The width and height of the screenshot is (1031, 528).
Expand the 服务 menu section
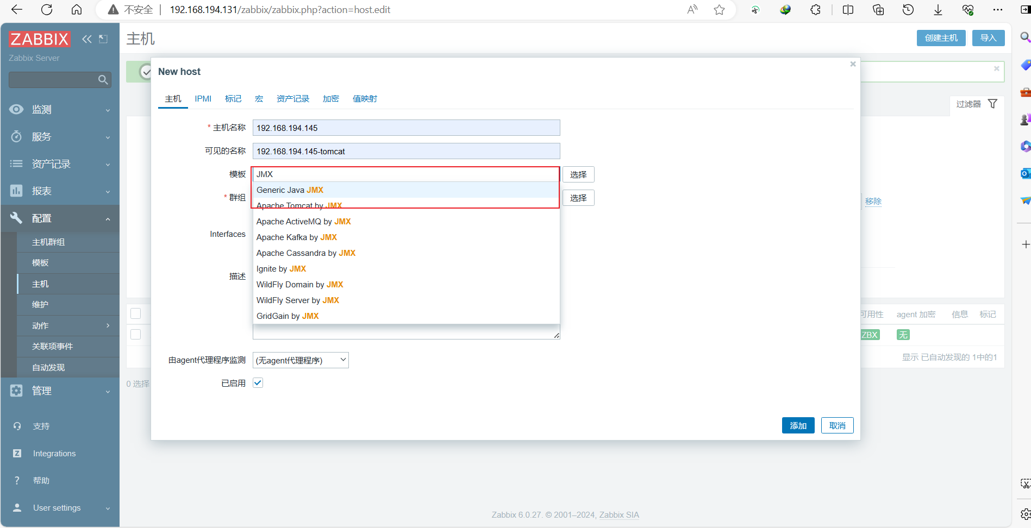[60, 137]
